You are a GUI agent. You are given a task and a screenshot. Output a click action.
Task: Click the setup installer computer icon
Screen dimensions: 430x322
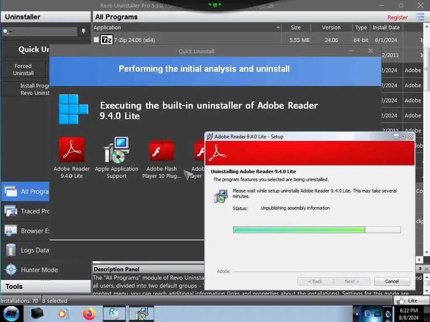pos(221,196)
